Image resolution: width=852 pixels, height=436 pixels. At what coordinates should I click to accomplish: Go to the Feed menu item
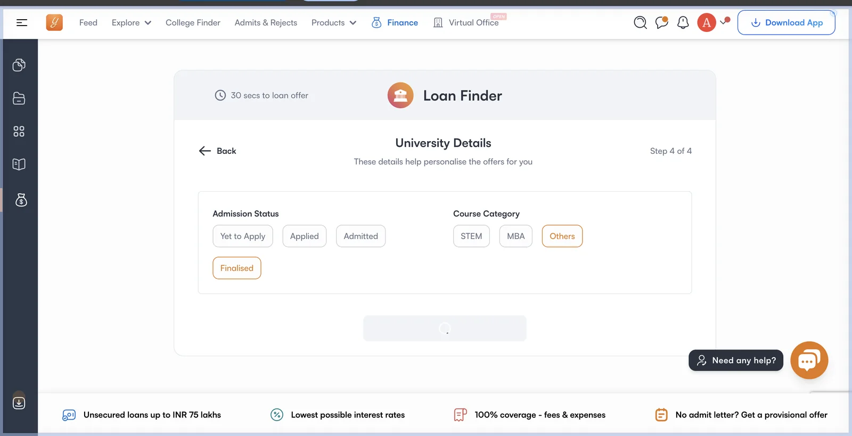click(x=88, y=22)
